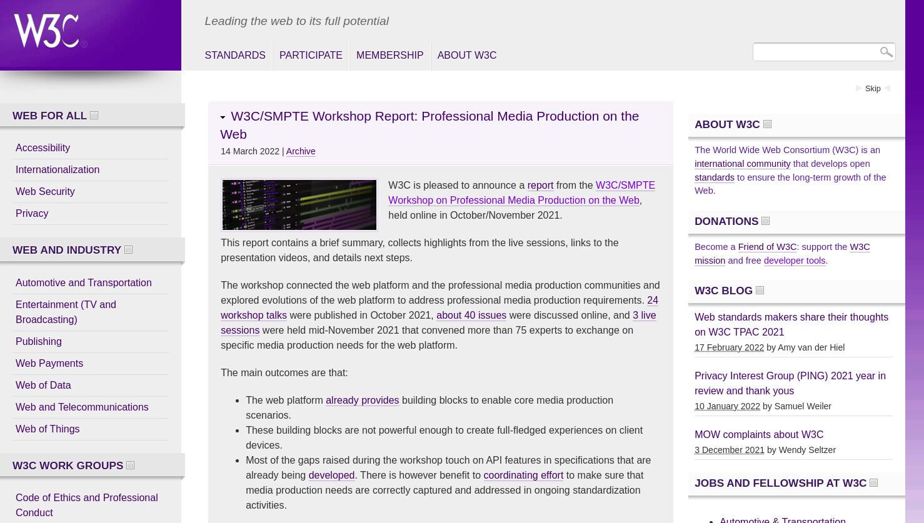Image resolution: width=924 pixels, height=523 pixels.
Task: Follow the 'coordinating effort' link
Action: 523,476
